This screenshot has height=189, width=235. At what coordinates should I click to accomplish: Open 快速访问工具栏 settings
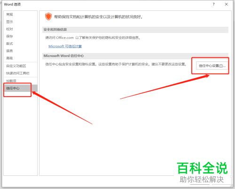click(18, 73)
